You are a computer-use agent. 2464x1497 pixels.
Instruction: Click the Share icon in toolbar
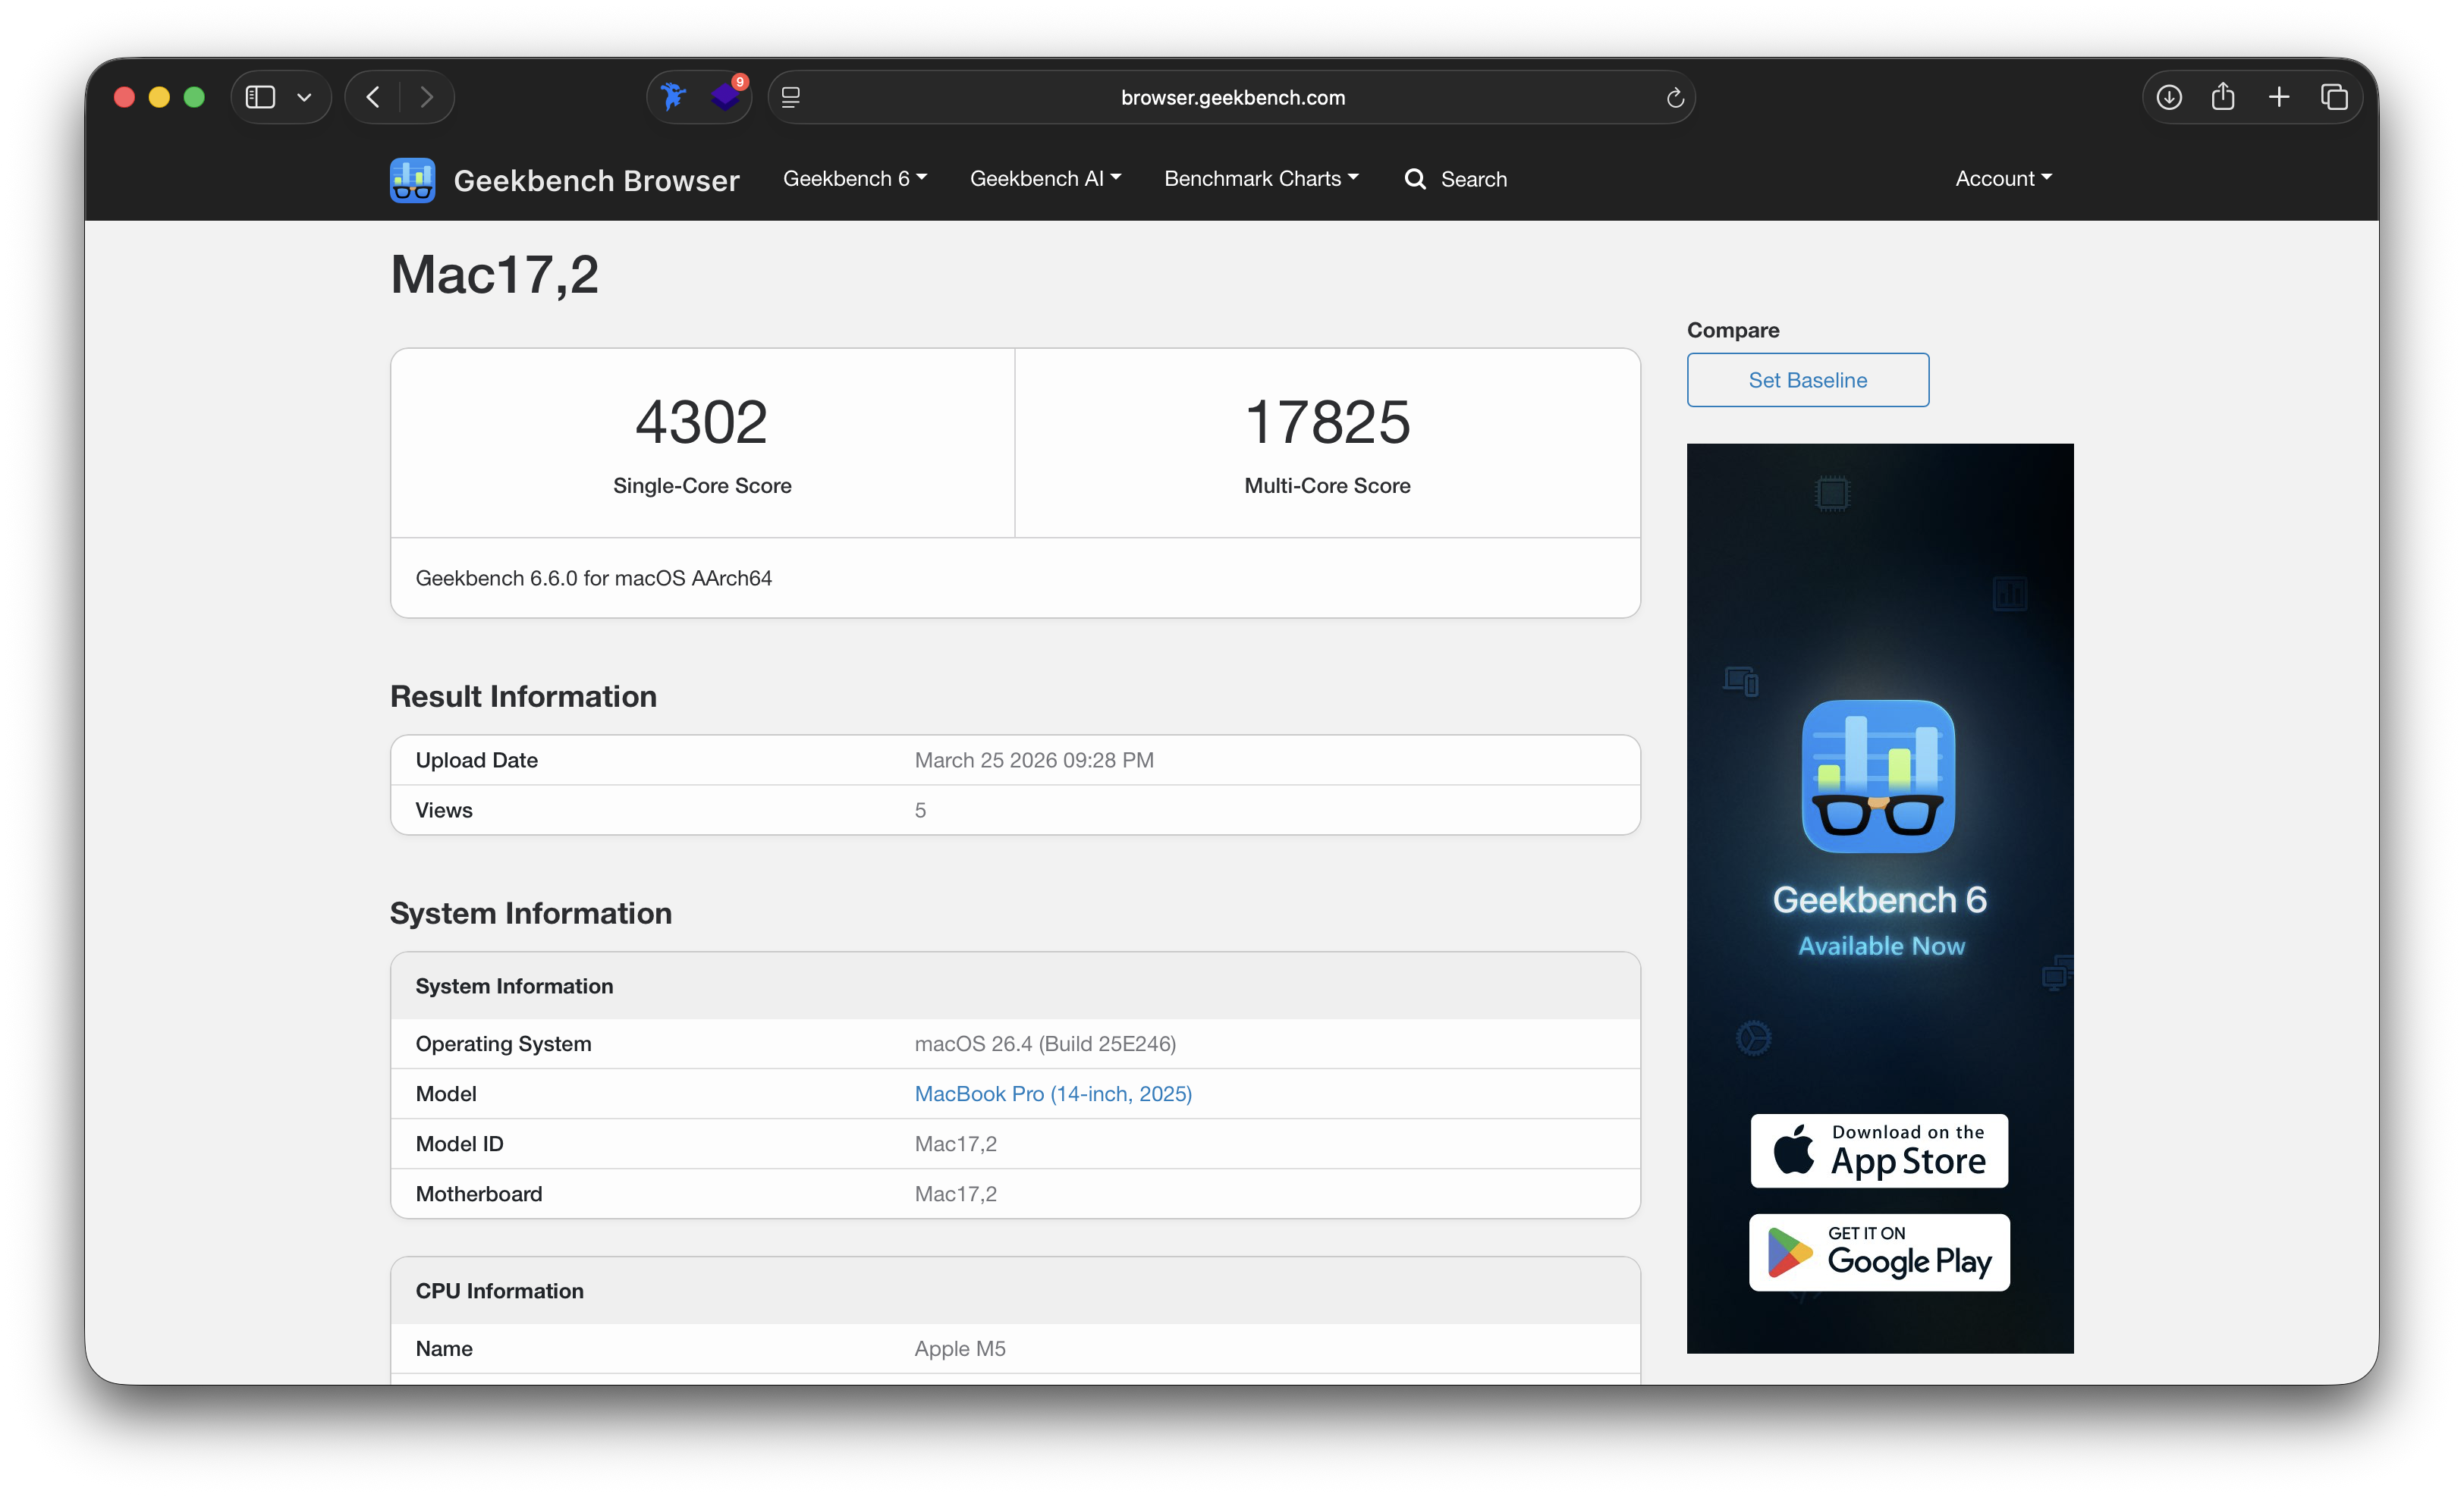(2223, 97)
